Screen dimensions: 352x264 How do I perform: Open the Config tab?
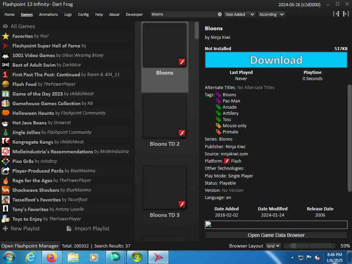pos(83,14)
